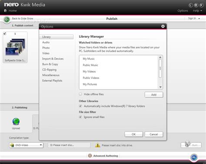The width and height of the screenshot is (206, 164).
Task: Click the Home icon in header
Action: [5, 10]
